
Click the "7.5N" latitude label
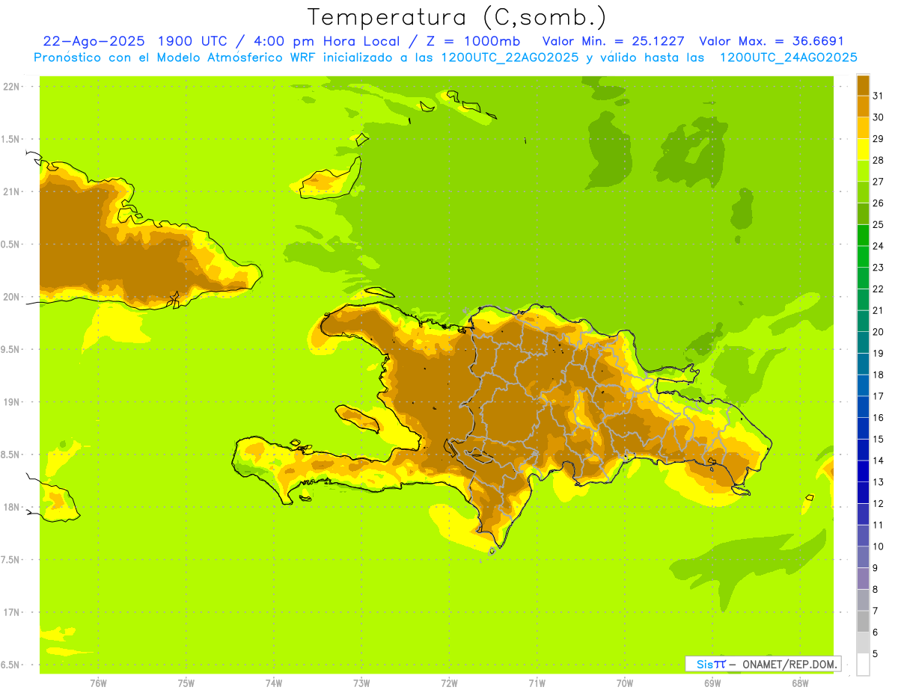(x=10, y=560)
